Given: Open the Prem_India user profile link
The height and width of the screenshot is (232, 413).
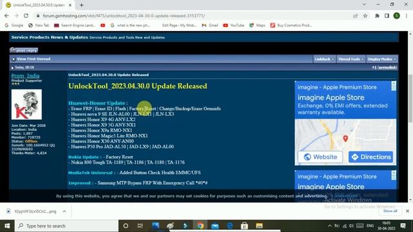Looking at the screenshot, I should (x=25, y=76).
